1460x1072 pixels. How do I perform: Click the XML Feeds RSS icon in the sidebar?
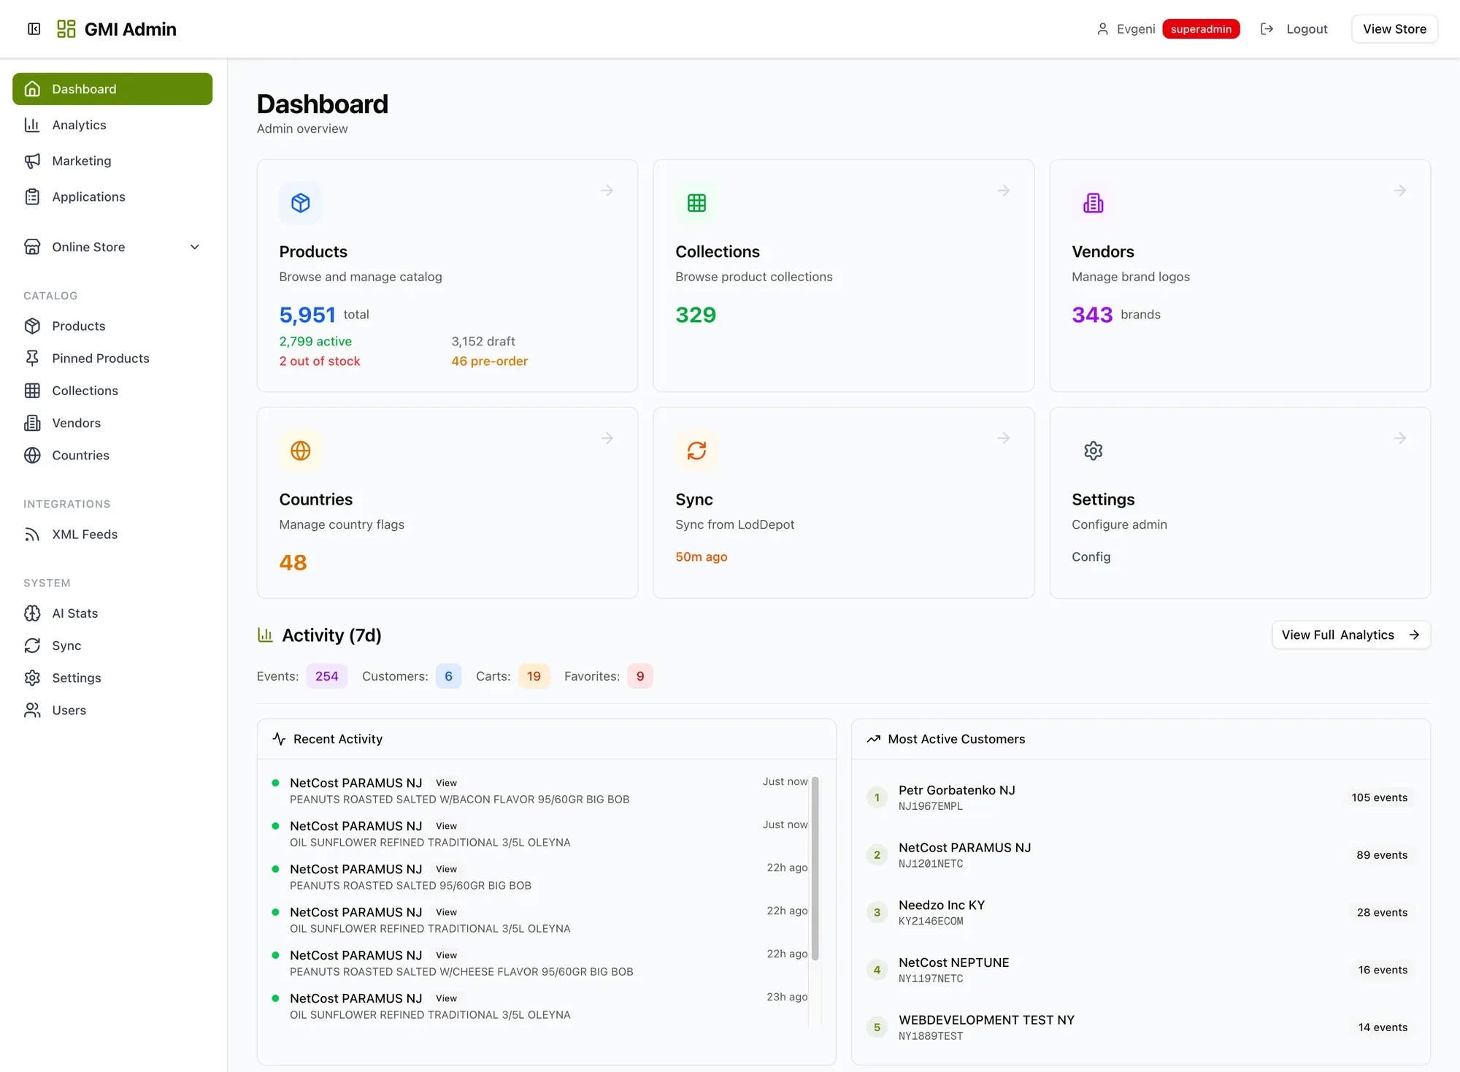32,535
